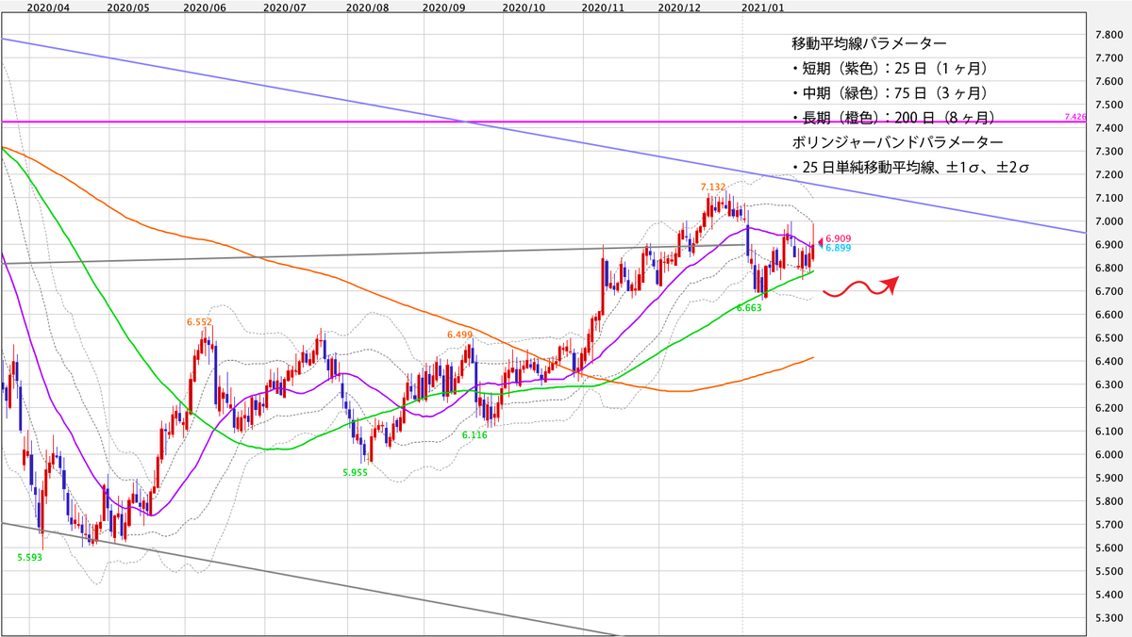The image size is (1132, 637).
Task: Click the pink current price arrow marker
Action: (x=819, y=243)
